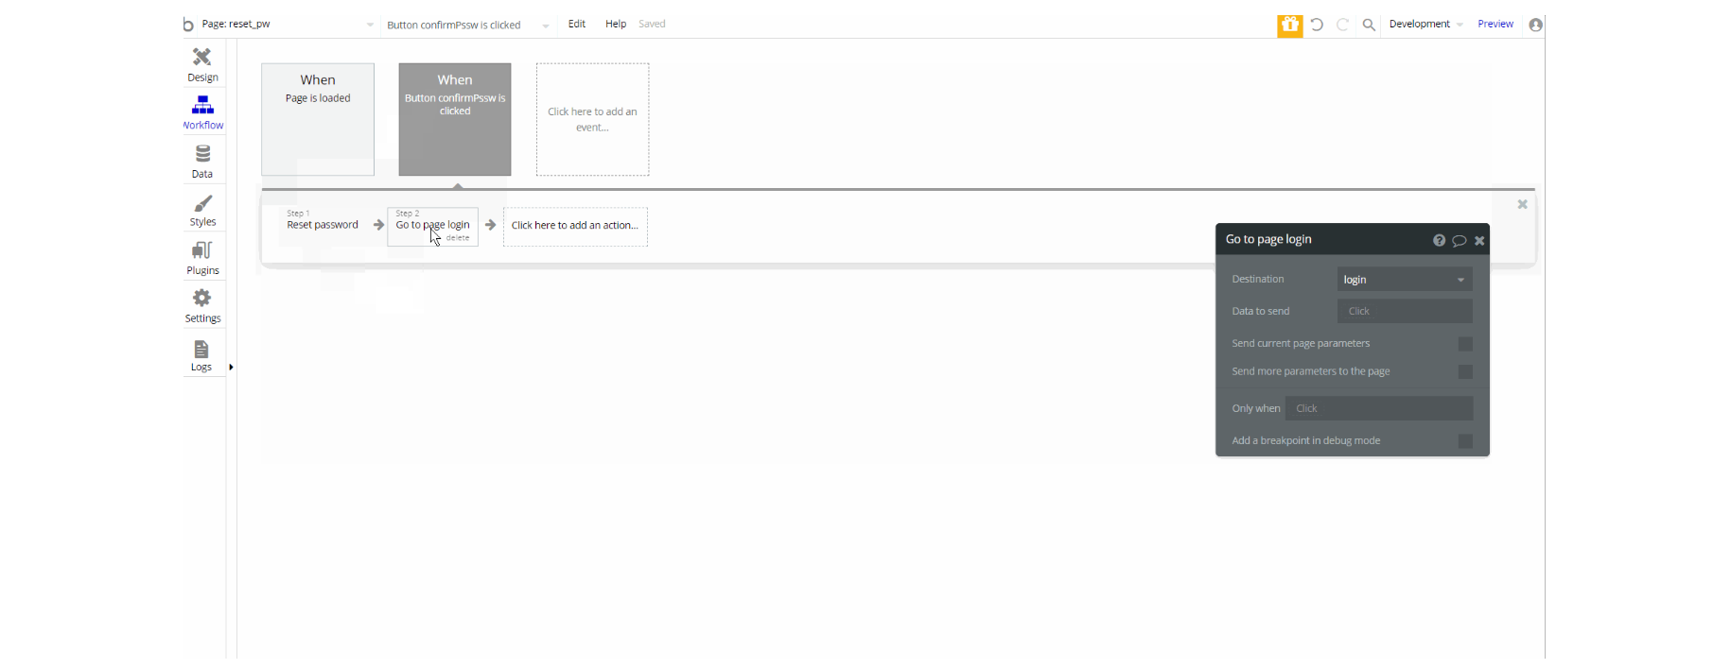The height and width of the screenshot is (669, 1731).
Task: Open the Data tab database icon
Action: [202, 153]
